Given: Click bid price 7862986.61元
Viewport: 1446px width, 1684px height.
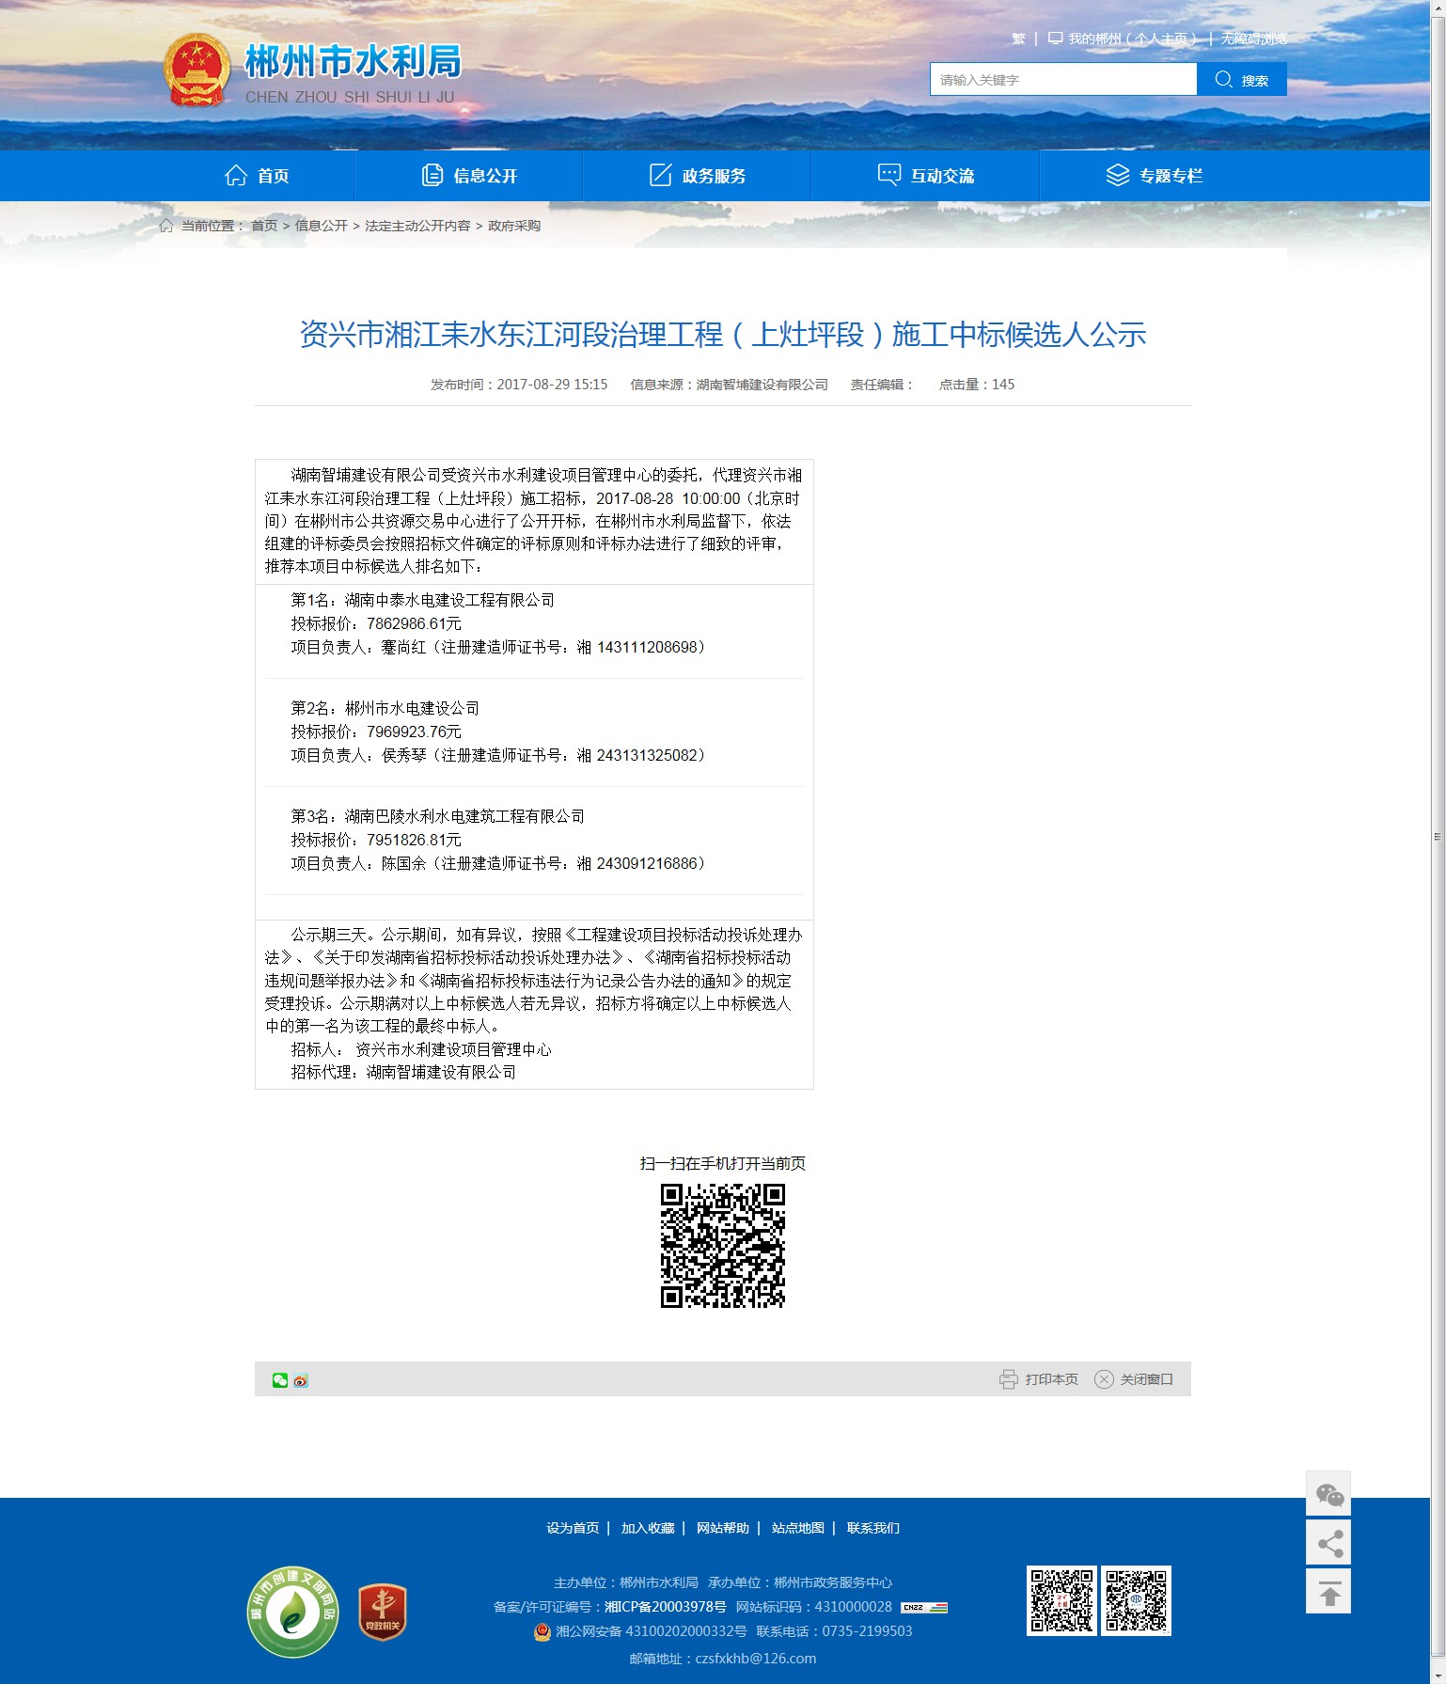Looking at the screenshot, I should (x=414, y=623).
